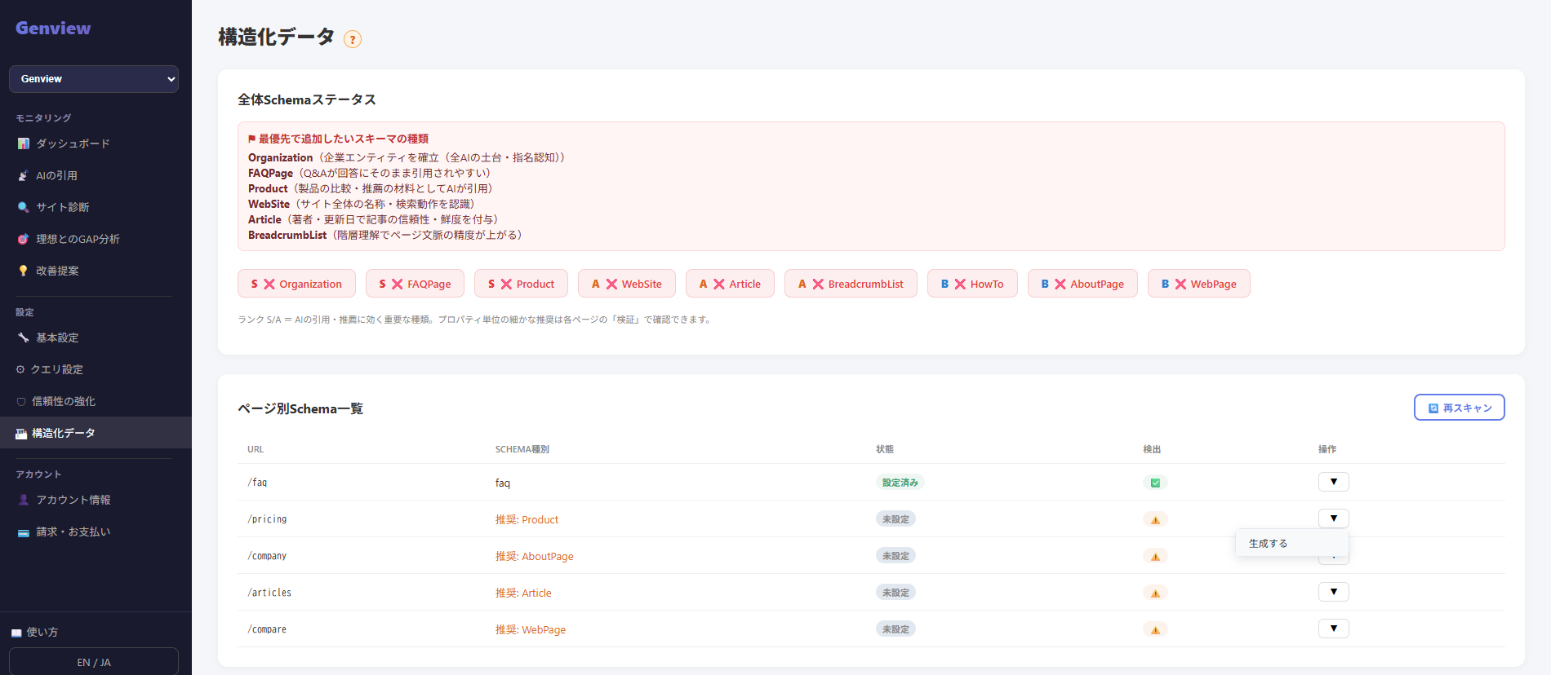Click the help question mark icon beside 構造化データ
The width and height of the screenshot is (1551, 675).
tap(353, 39)
